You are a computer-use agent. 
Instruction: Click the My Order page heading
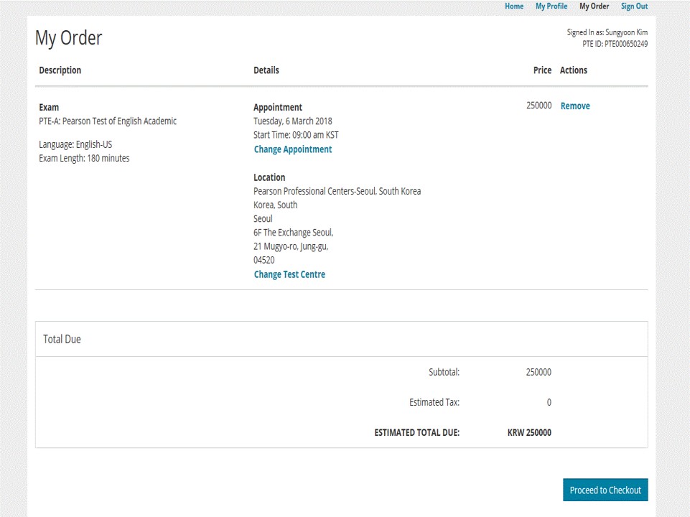69,38
